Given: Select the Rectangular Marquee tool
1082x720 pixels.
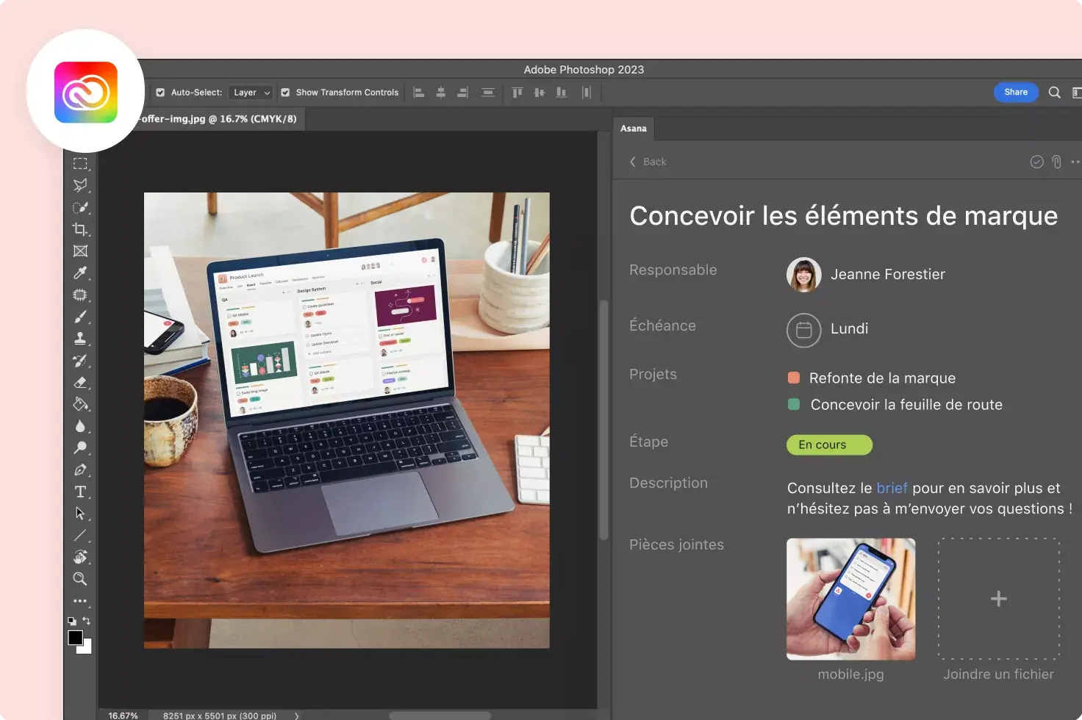Looking at the screenshot, I should 81,163.
